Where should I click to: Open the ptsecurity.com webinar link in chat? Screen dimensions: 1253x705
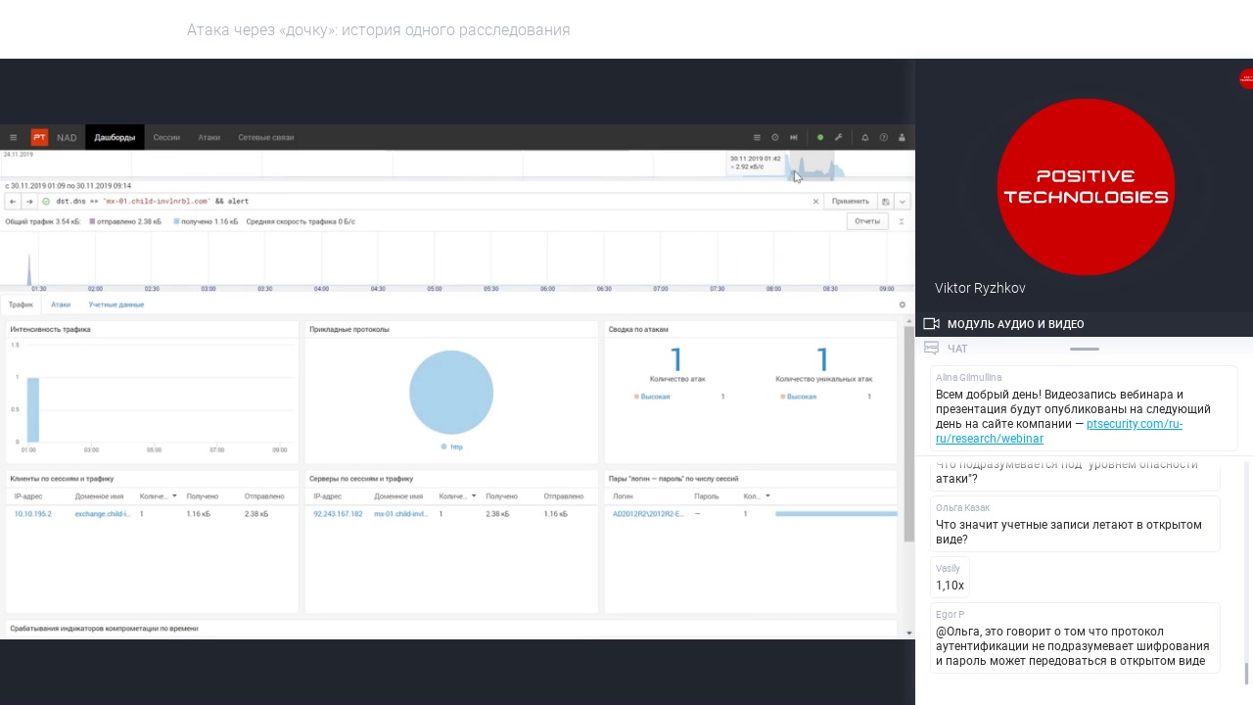click(1059, 431)
